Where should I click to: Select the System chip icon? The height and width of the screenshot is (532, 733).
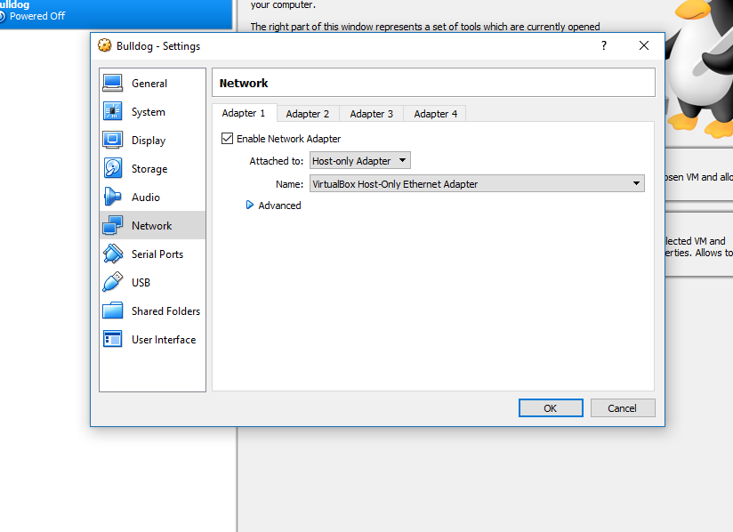[x=113, y=112]
